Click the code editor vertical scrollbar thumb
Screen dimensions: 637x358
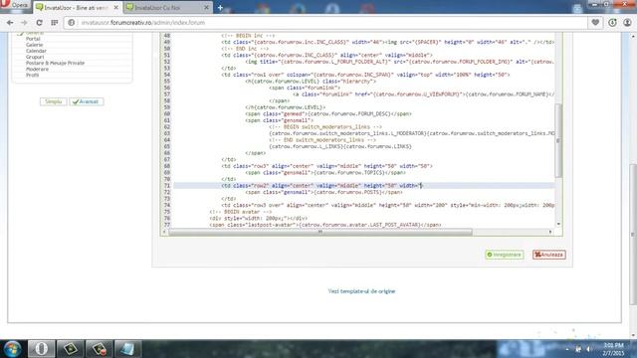point(558,140)
